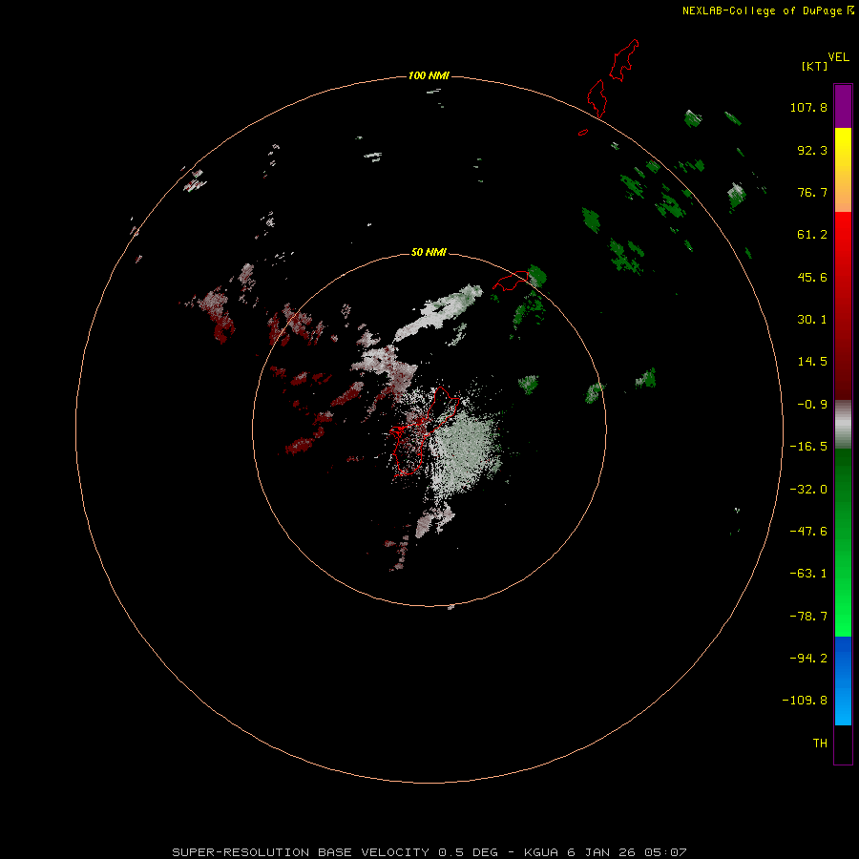This screenshot has width=859, height=859.
Task: Click the 14.5 velocity scale value
Action: pyautogui.click(x=812, y=362)
